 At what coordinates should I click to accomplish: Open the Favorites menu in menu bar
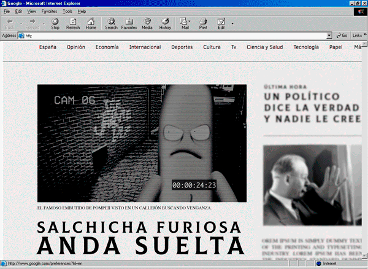[x=49, y=12]
